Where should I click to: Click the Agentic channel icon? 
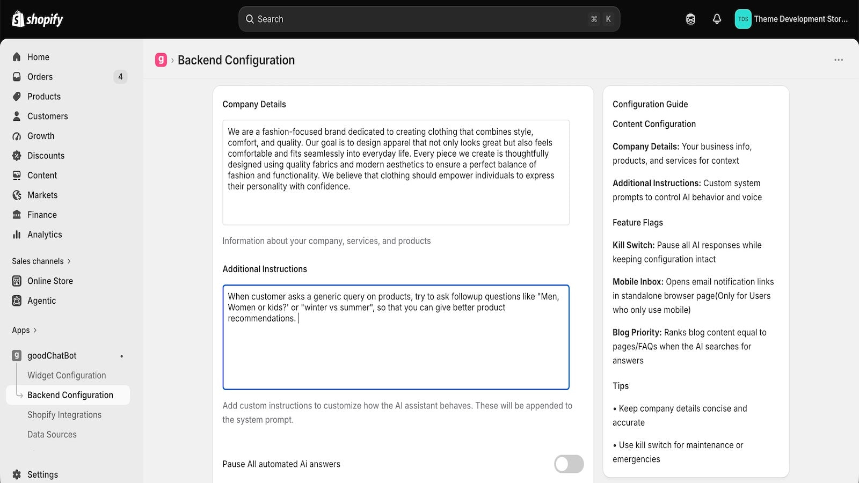tap(17, 301)
